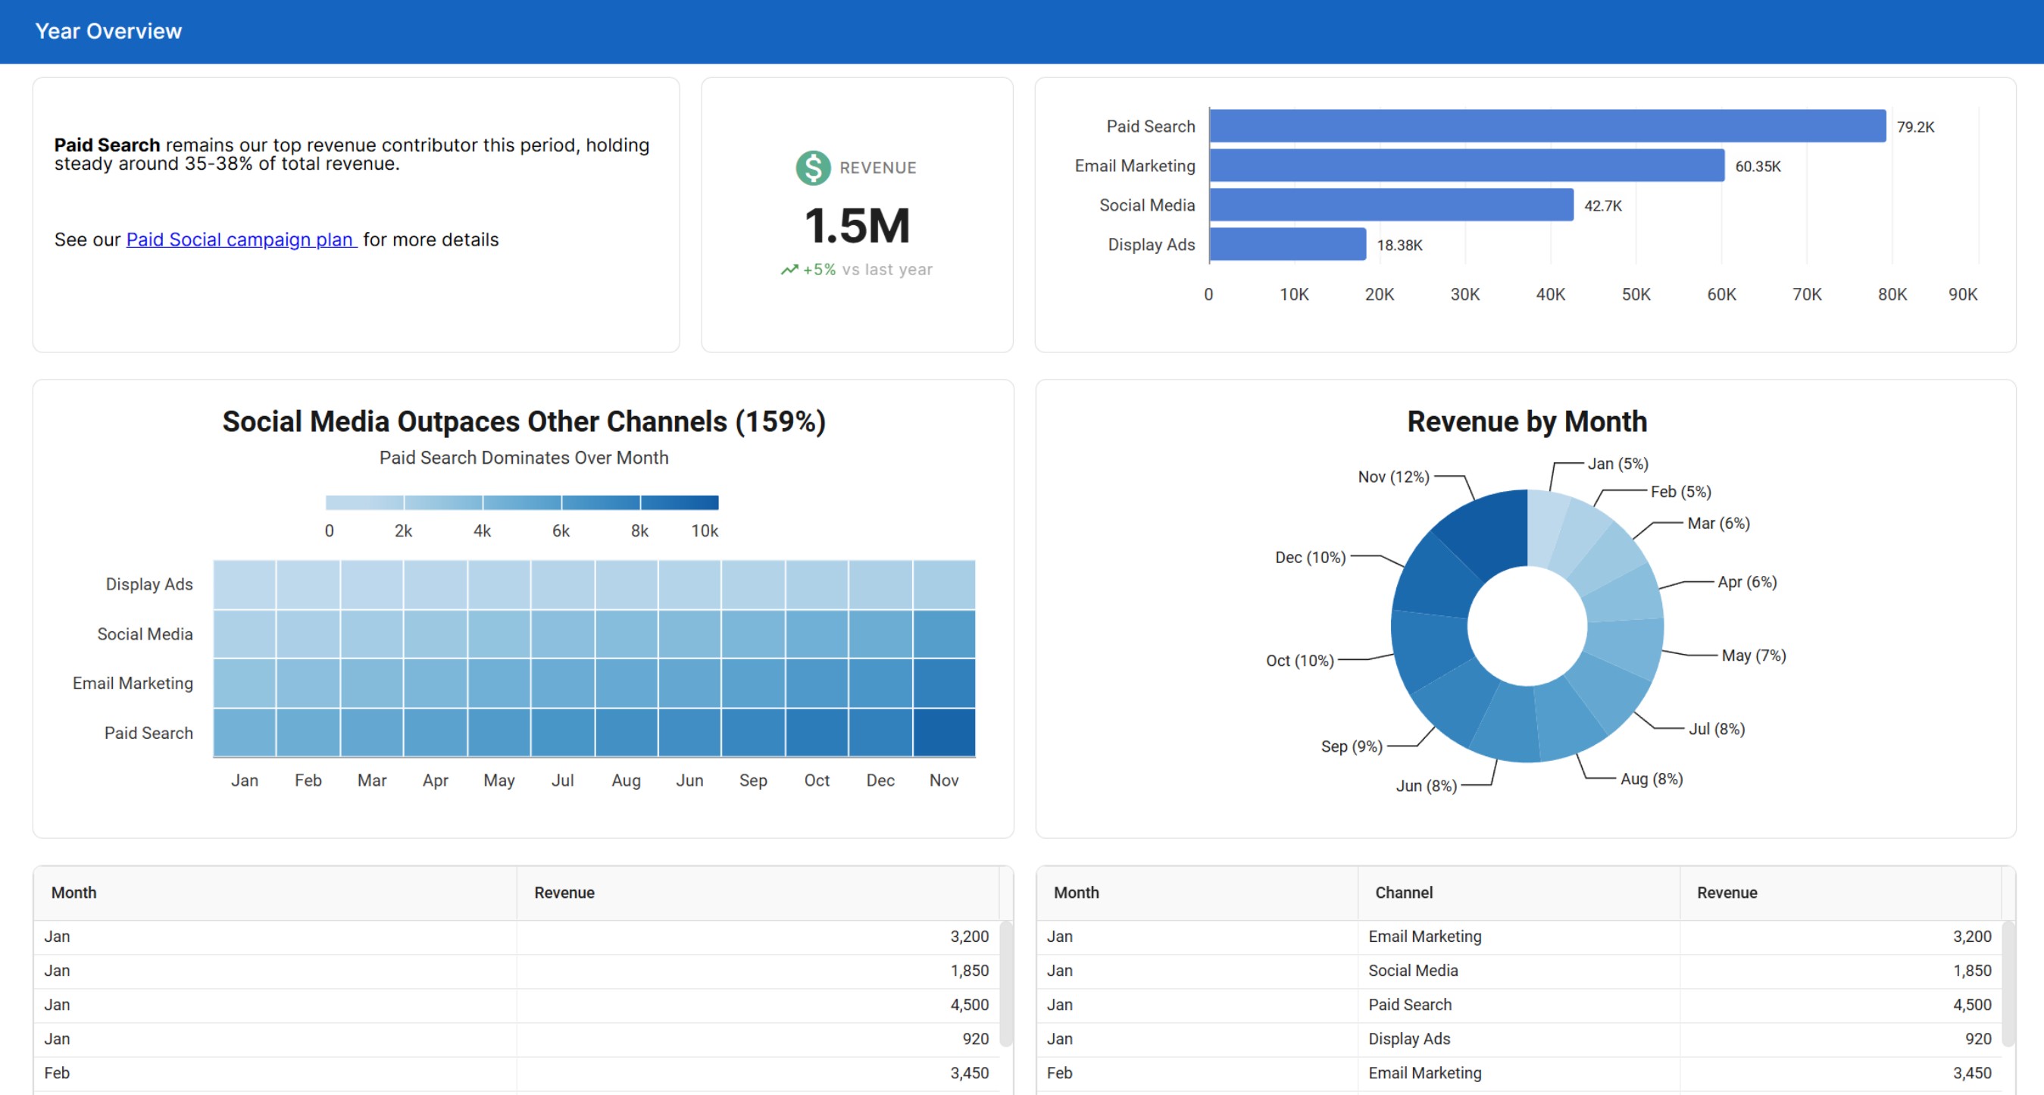Viewport: 2044px width, 1095px height.
Task: Click the left table vertical scrollbar
Action: tap(1006, 984)
